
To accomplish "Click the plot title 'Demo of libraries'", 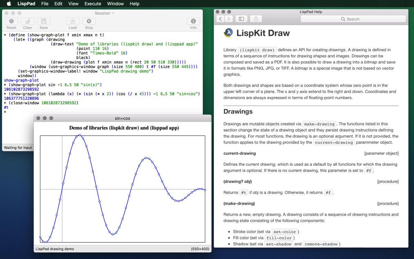I will 124,128.
